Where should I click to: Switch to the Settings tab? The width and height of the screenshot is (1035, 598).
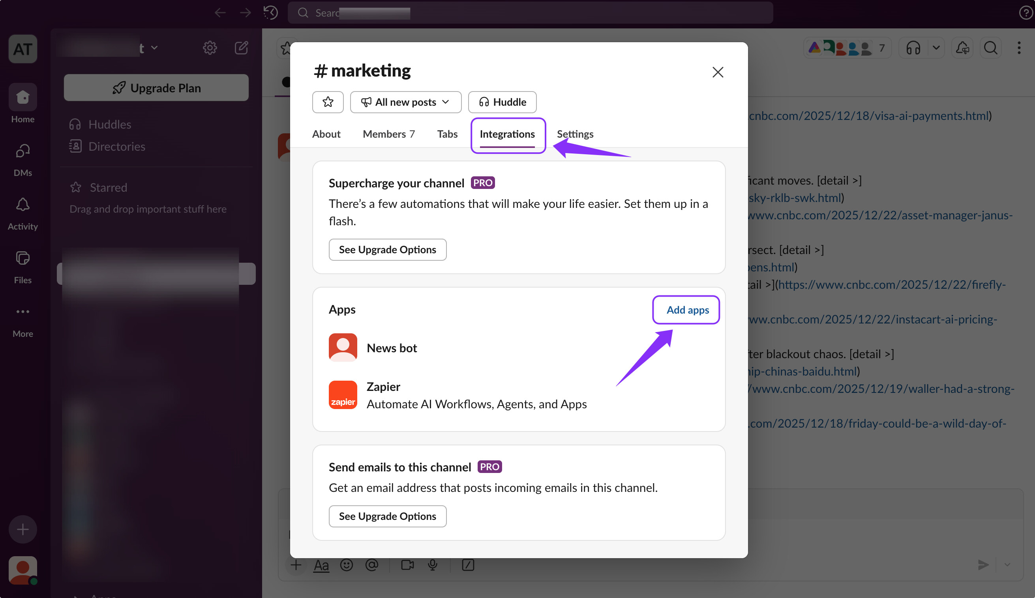click(575, 134)
